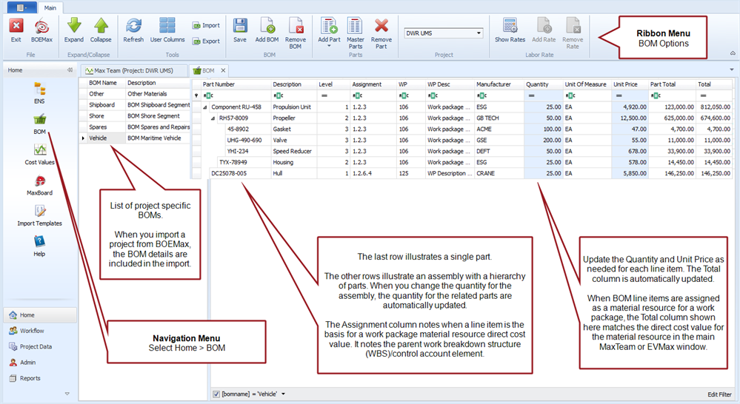Open Project Data in the navigation menu
Image resolution: width=740 pixels, height=404 pixels.
[x=35, y=346]
